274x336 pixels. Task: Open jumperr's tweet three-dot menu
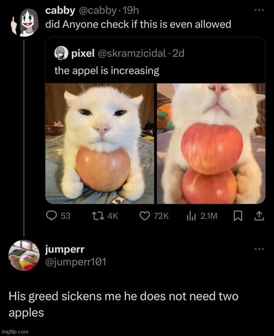(x=259, y=249)
